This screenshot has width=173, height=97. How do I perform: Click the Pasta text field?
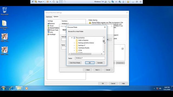(x=90, y=58)
